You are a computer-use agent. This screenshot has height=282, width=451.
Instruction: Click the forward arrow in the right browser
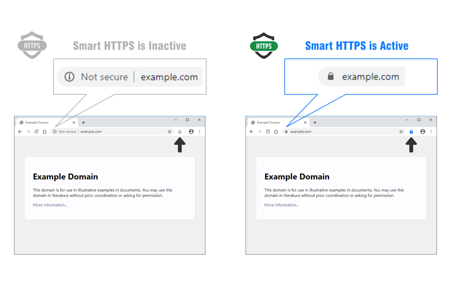pyautogui.click(x=260, y=131)
